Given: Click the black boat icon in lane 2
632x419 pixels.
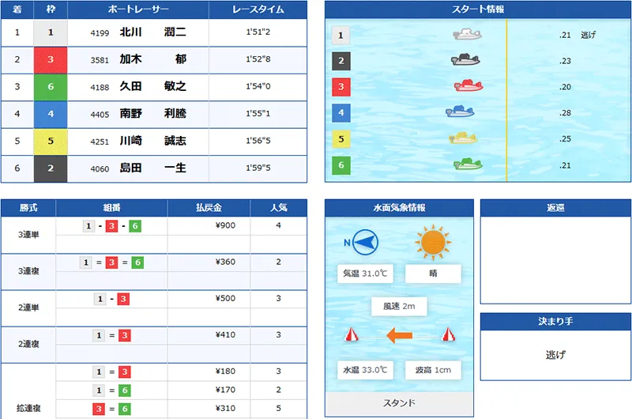Looking at the screenshot, I should 465,60.
